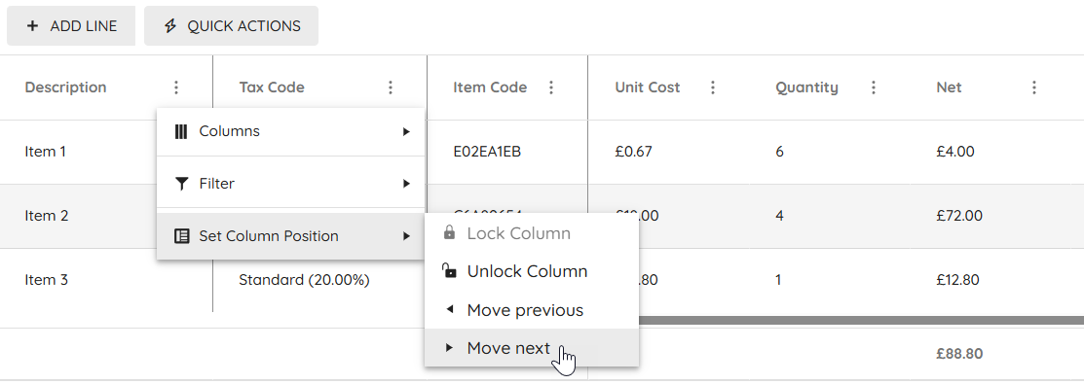Open the Description column menu dots
This screenshot has width=1084, height=384.
click(176, 87)
